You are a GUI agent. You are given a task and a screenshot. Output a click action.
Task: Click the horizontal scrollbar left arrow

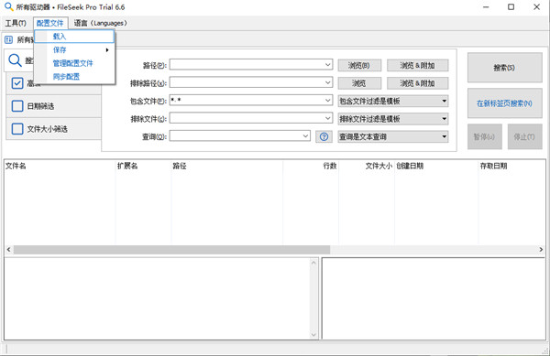9,250
